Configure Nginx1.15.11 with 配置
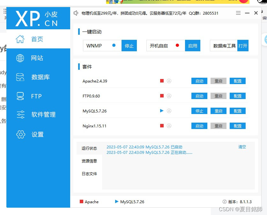Viewport: 267px width, 215px height. [x=238, y=126]
